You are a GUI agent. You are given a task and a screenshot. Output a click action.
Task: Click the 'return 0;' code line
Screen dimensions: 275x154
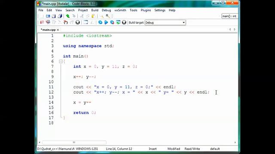coord(85,113)
